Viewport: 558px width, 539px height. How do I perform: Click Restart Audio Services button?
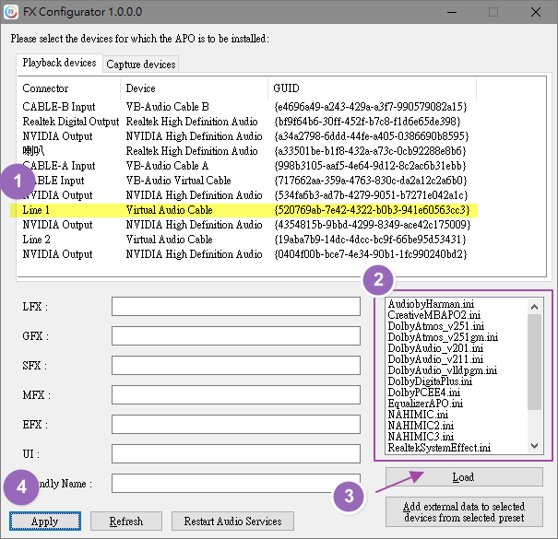coord(232,521)
